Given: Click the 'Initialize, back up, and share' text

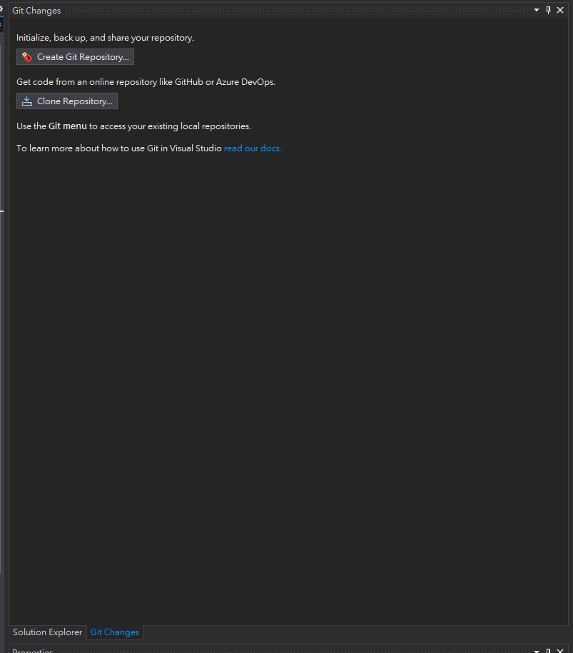Looking at the screenshot, I should [105, 38].
